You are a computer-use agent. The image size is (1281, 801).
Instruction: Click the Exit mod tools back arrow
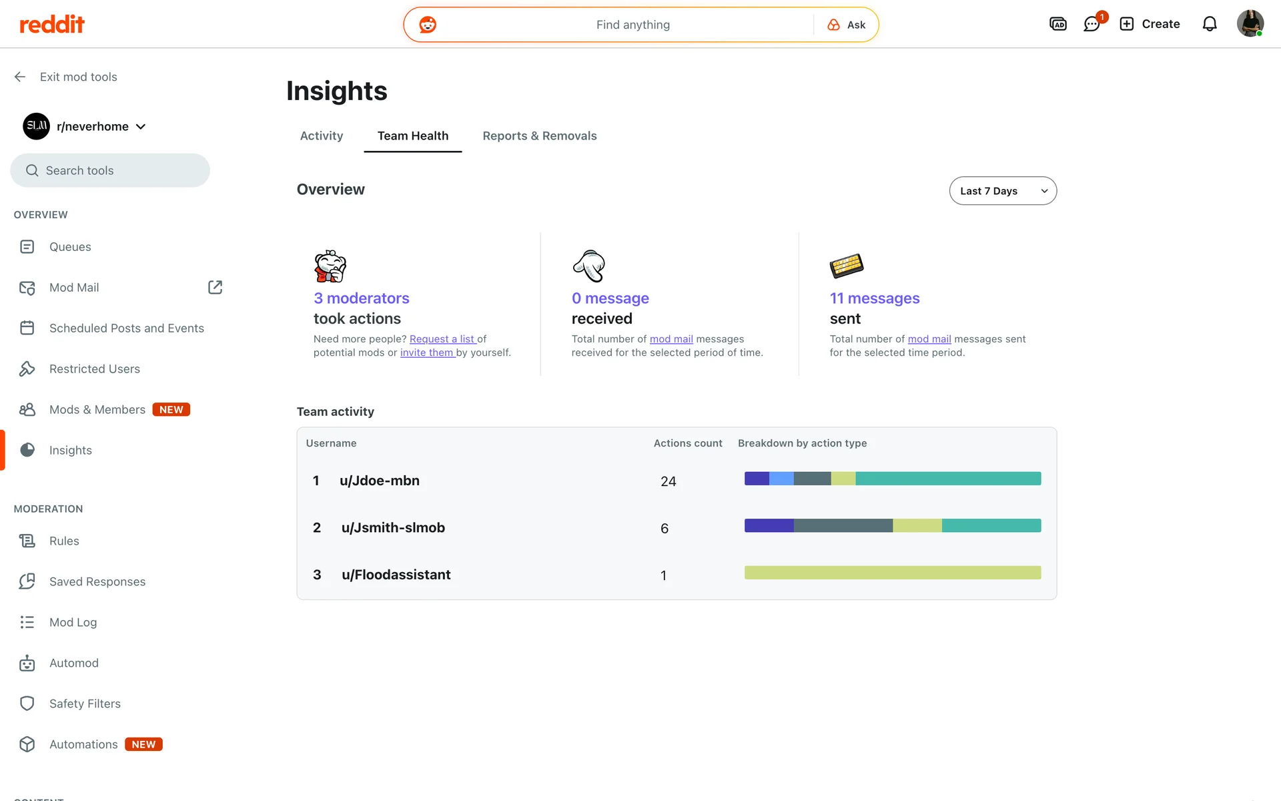(20, 77)
